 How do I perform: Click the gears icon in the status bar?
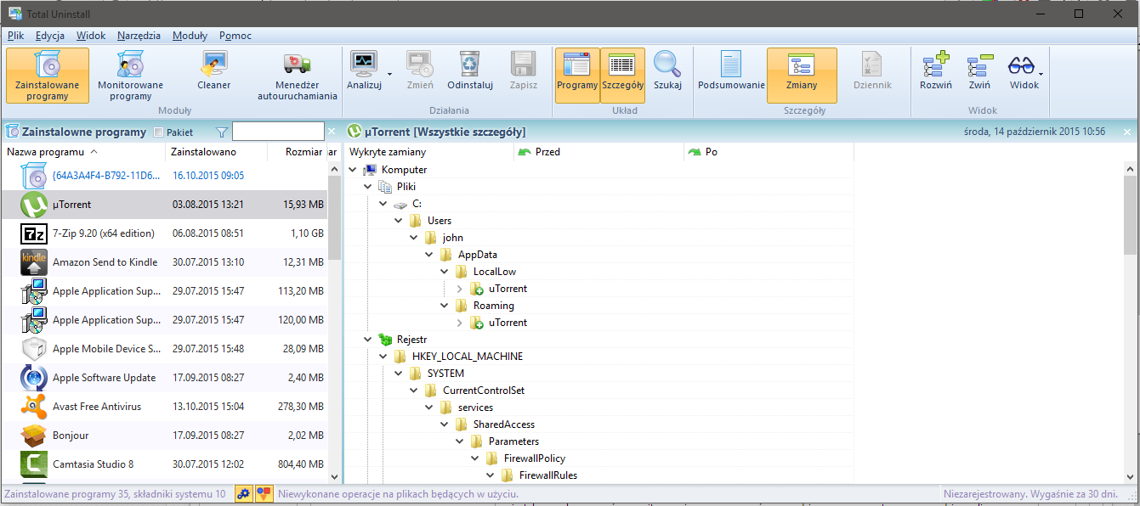244,493
